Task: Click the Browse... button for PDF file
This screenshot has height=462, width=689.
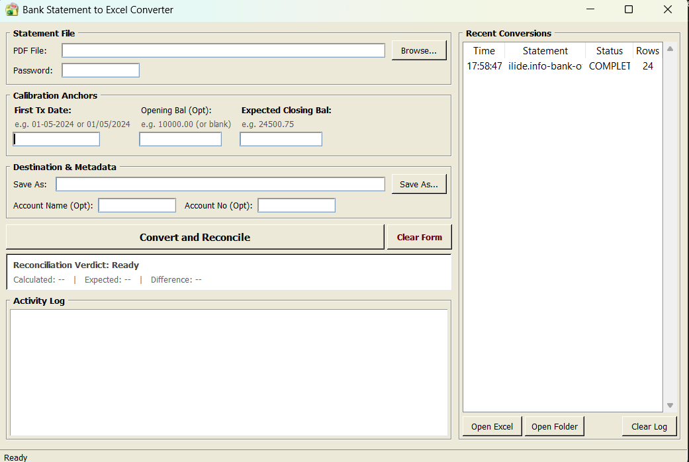Action: click(419, 50)
